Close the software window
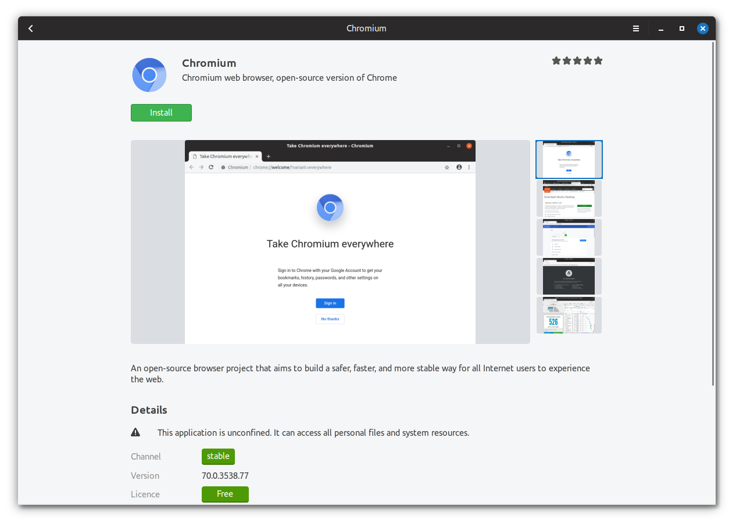This screenshot has height=527, width=736. (x=703, y=28)
